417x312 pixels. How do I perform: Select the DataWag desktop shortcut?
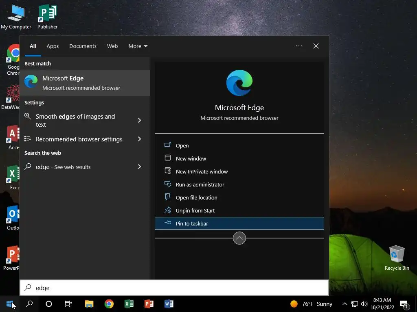tap(10, 97)
